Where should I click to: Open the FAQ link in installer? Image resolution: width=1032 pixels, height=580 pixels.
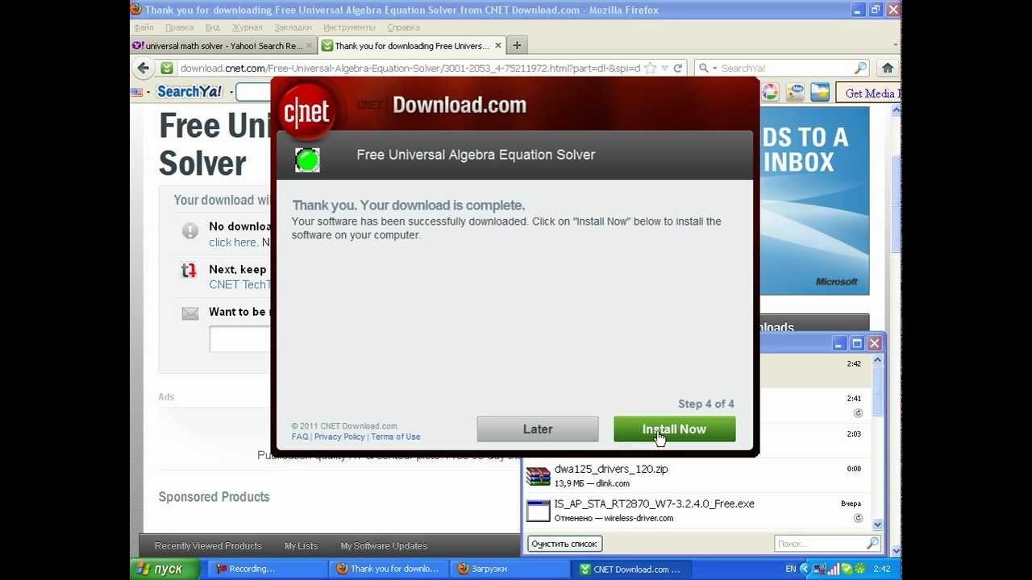tap(300, 437)
